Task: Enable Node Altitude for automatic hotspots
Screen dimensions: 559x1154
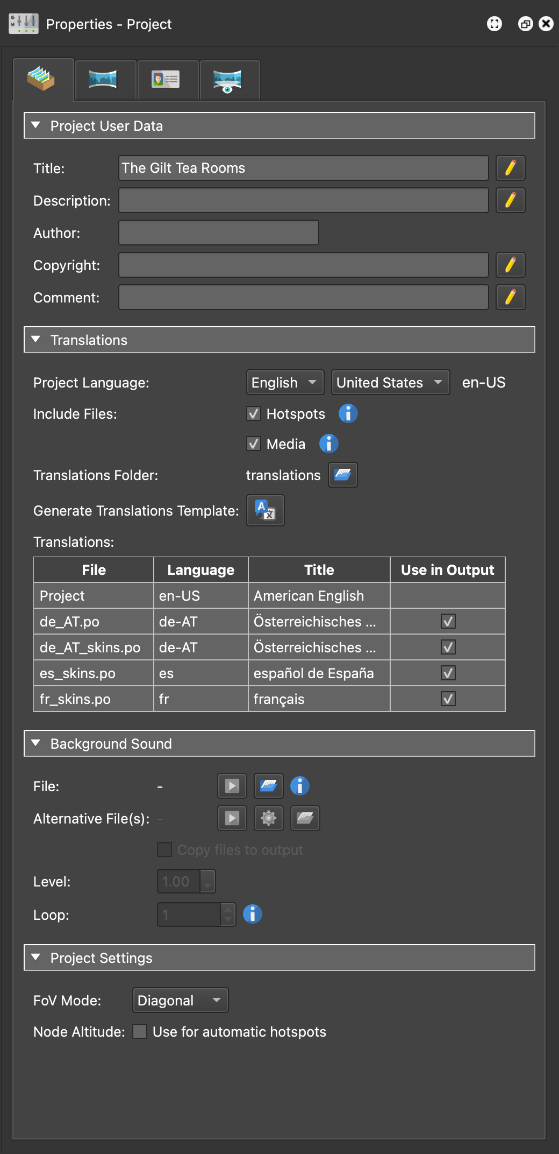Action: [140, 1031]
